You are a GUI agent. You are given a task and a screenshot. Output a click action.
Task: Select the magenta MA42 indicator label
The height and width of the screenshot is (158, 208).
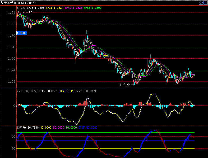point(73,8)
